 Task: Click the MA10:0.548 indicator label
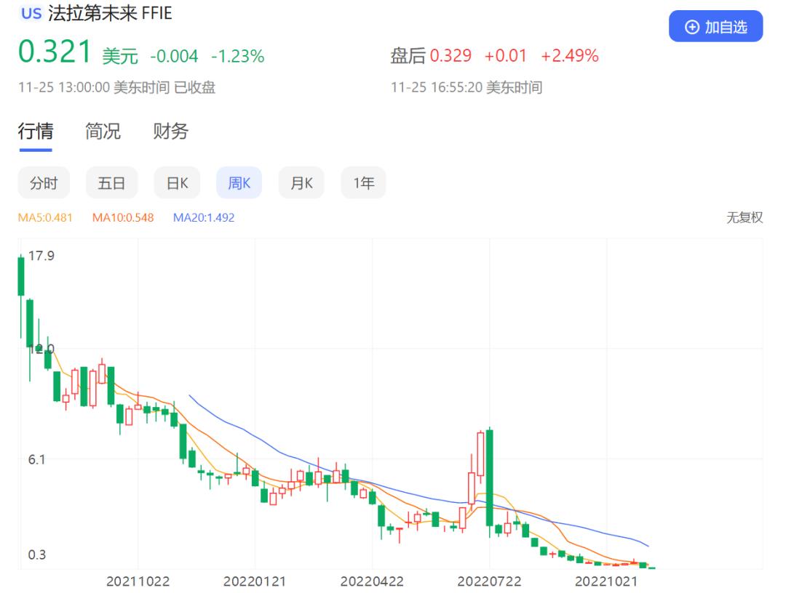(x=123, y=218)
